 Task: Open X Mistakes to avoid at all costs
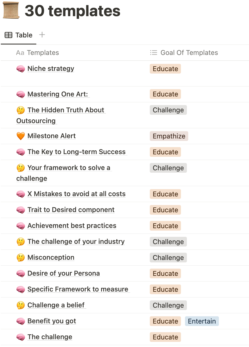coord(76,194)
